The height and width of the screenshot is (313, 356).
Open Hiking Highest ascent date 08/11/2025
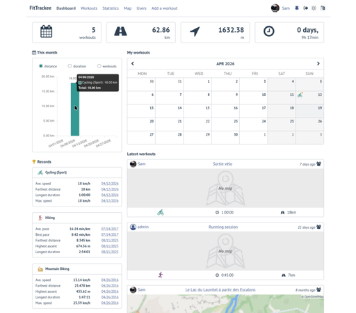[x=110, y=246]
